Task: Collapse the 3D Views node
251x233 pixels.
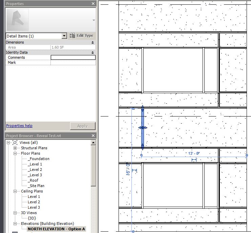Action: (15, 213)
